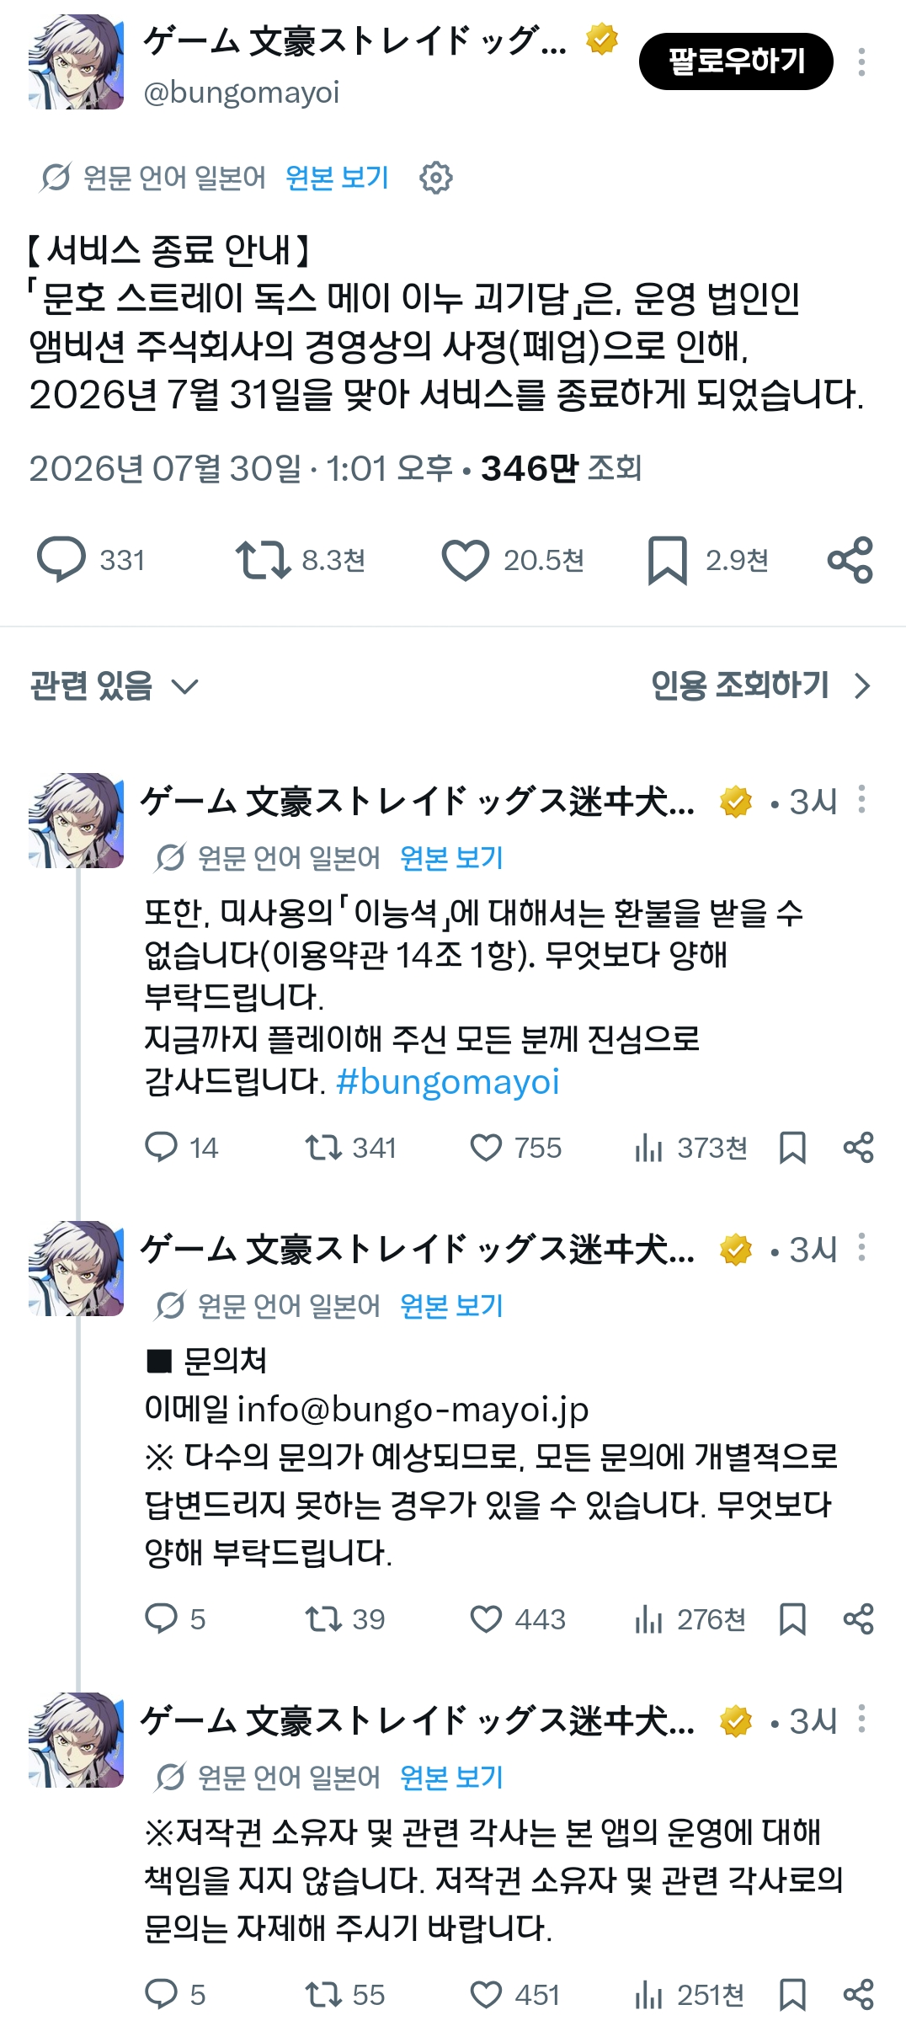
Task: Show original of the 문의처 reply via 원본 보기
Action: [x=451, y=1306]
